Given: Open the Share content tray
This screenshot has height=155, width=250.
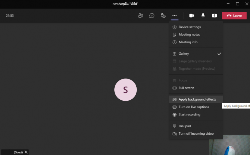Looking at the screenshot, I should [214, 16].
